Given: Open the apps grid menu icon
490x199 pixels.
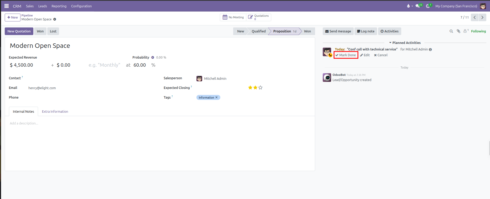Looking at the screenshot, I should coord(7,6).
